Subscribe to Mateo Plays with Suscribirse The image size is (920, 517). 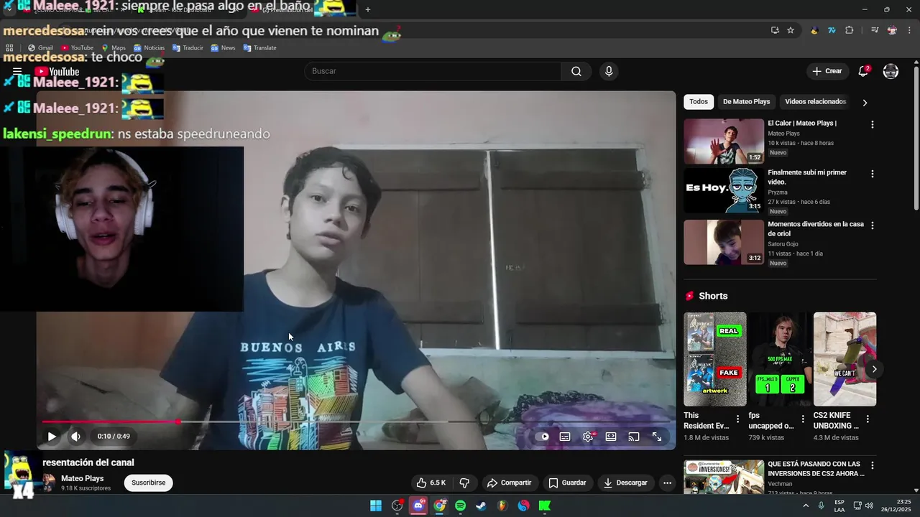(149, 483)
